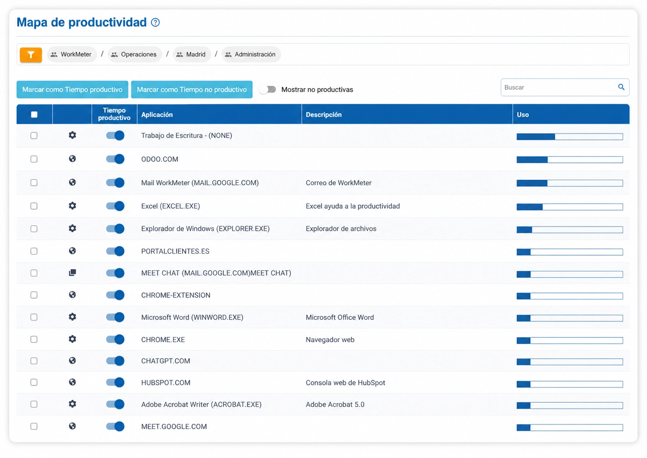Switch off productive time for HUBSPOT.COM
Viewport: 647px width, 458px height.
click(115, 382)
